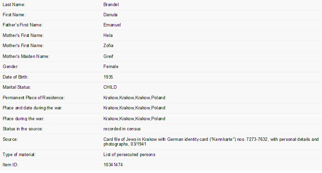Click the gender value "Female"
The width and height of the screenshot is (322, 173).
pos(111,67)
